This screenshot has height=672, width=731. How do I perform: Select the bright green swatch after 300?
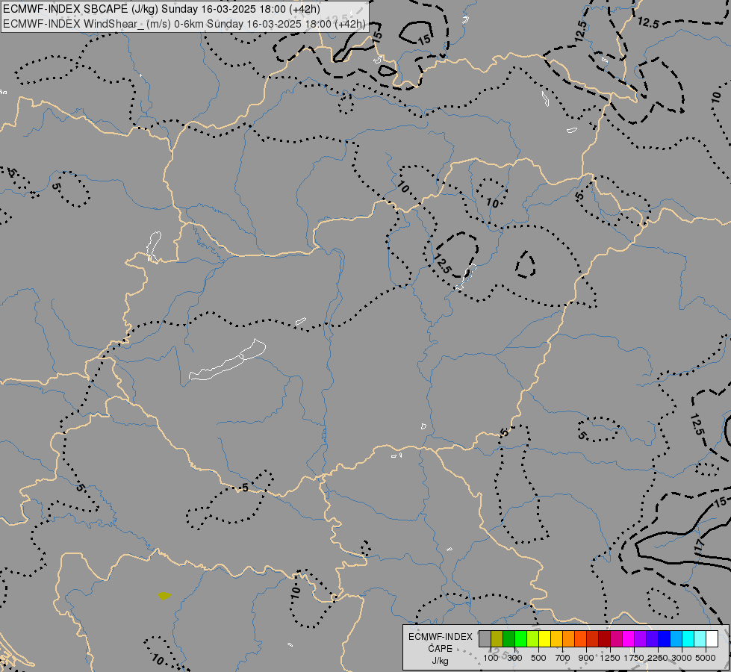coord(520,638)
